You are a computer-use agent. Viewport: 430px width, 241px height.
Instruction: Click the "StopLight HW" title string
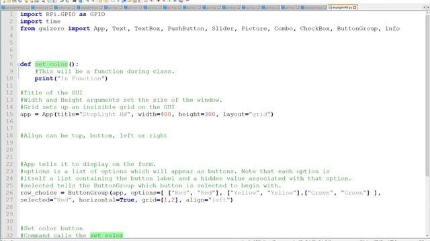(x=105, y=114)
